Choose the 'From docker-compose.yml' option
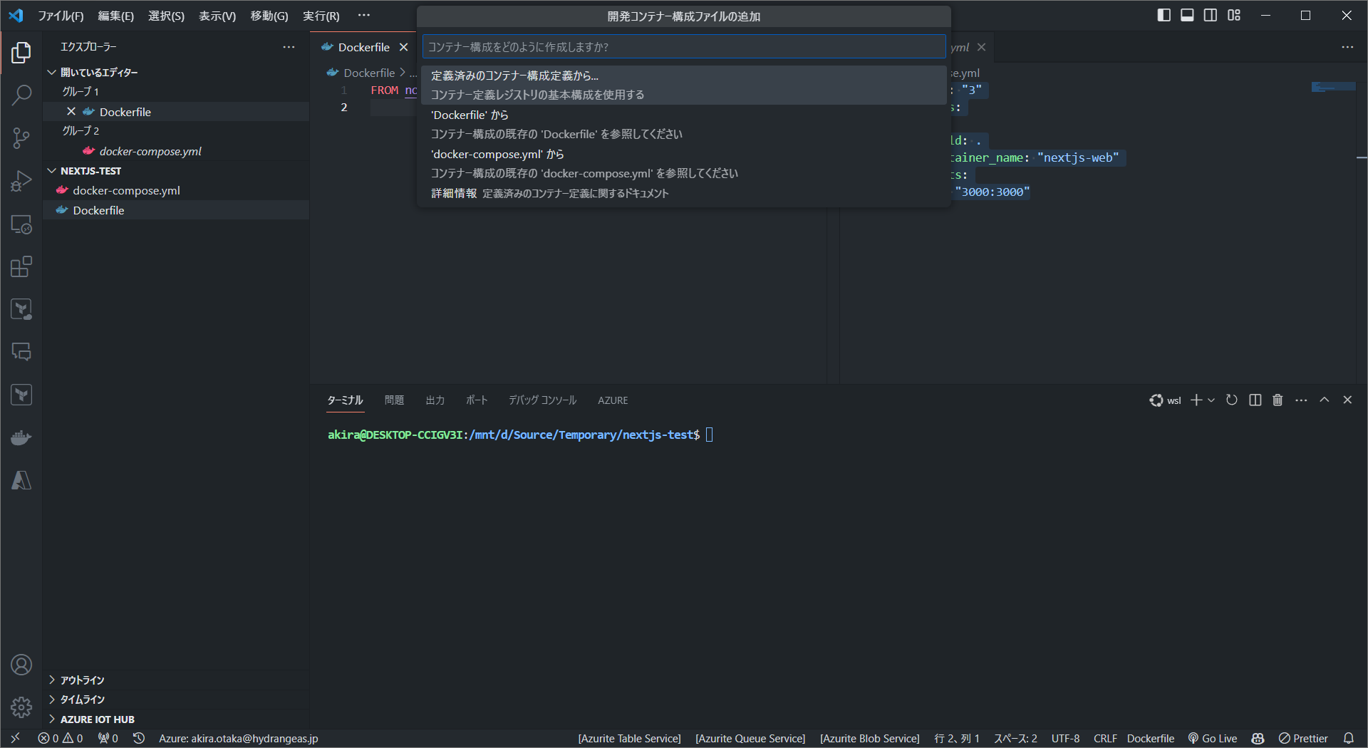Screen dimensions: 1368x748 pyautogui.click(x=684, y=164)
